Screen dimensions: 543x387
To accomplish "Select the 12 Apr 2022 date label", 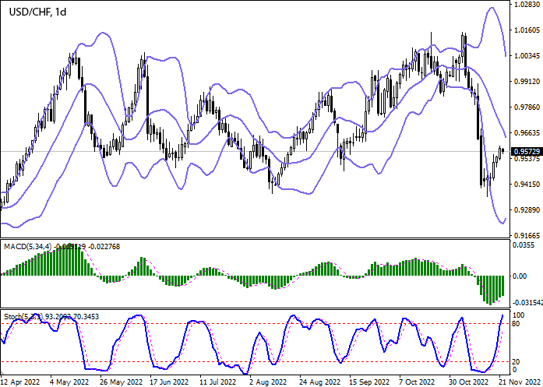I will 19,382.
